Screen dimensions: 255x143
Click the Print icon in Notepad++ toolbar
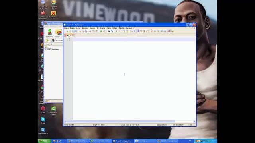[x=86, y=31]
